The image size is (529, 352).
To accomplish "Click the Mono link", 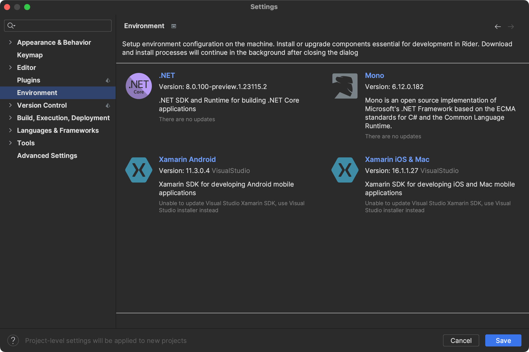I will click(x=375, y=75).
